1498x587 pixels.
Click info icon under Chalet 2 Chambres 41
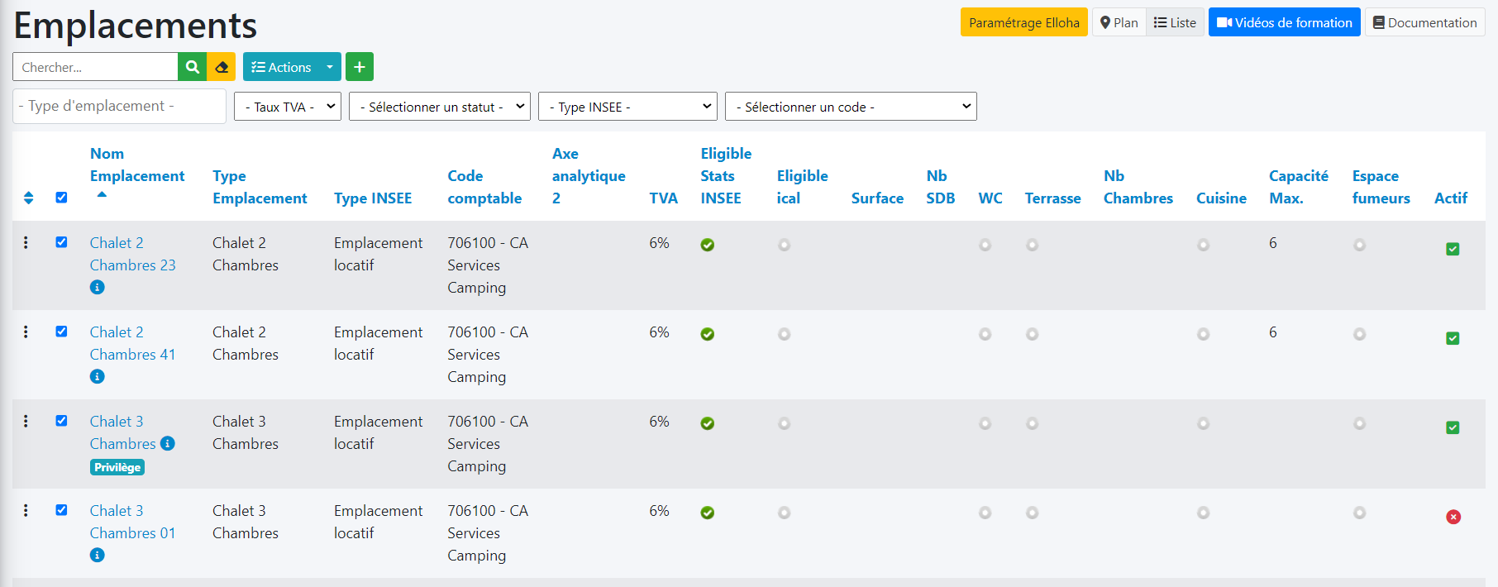(x=98, y=376)
